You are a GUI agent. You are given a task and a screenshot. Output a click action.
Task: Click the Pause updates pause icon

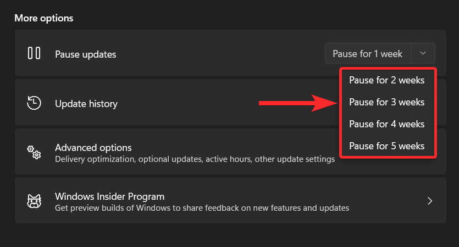(x=34, y=53)
